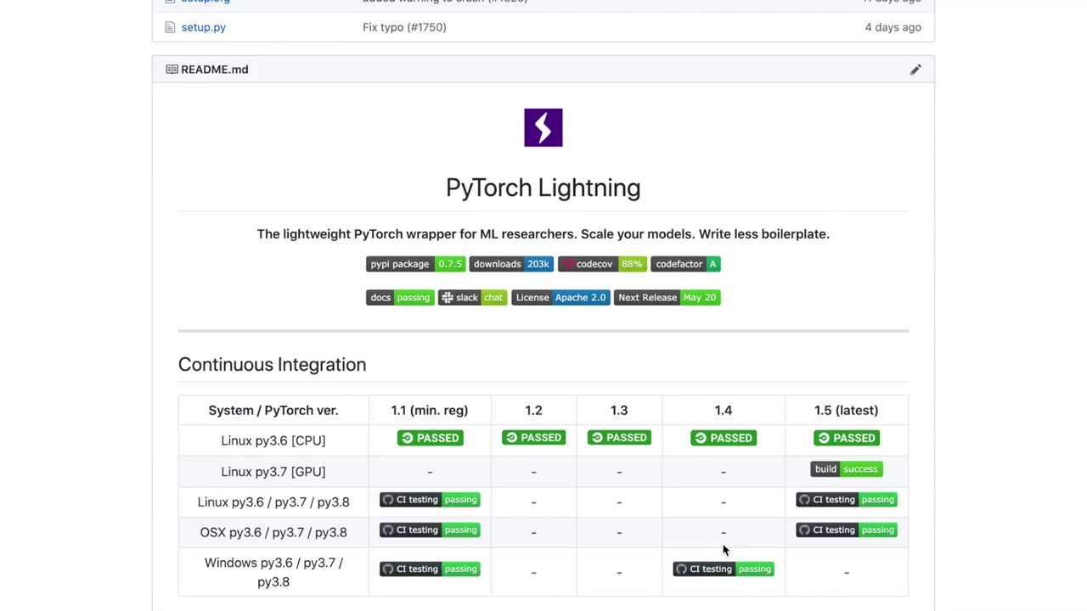The height and width of the screenshot is (611, 1087).
Task: Open the PASSED badge under 1.5 (latest)
Action: click(847, 438)
